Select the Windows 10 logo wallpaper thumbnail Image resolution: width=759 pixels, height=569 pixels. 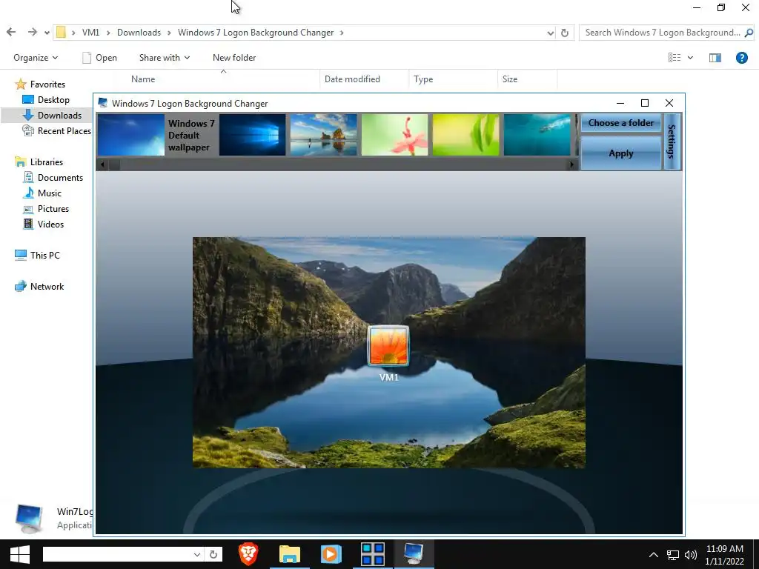pyautogui.click(x=252, y=135)
